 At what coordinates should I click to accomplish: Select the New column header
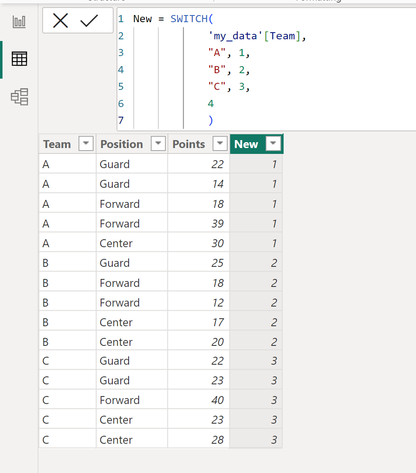[256, 144]
